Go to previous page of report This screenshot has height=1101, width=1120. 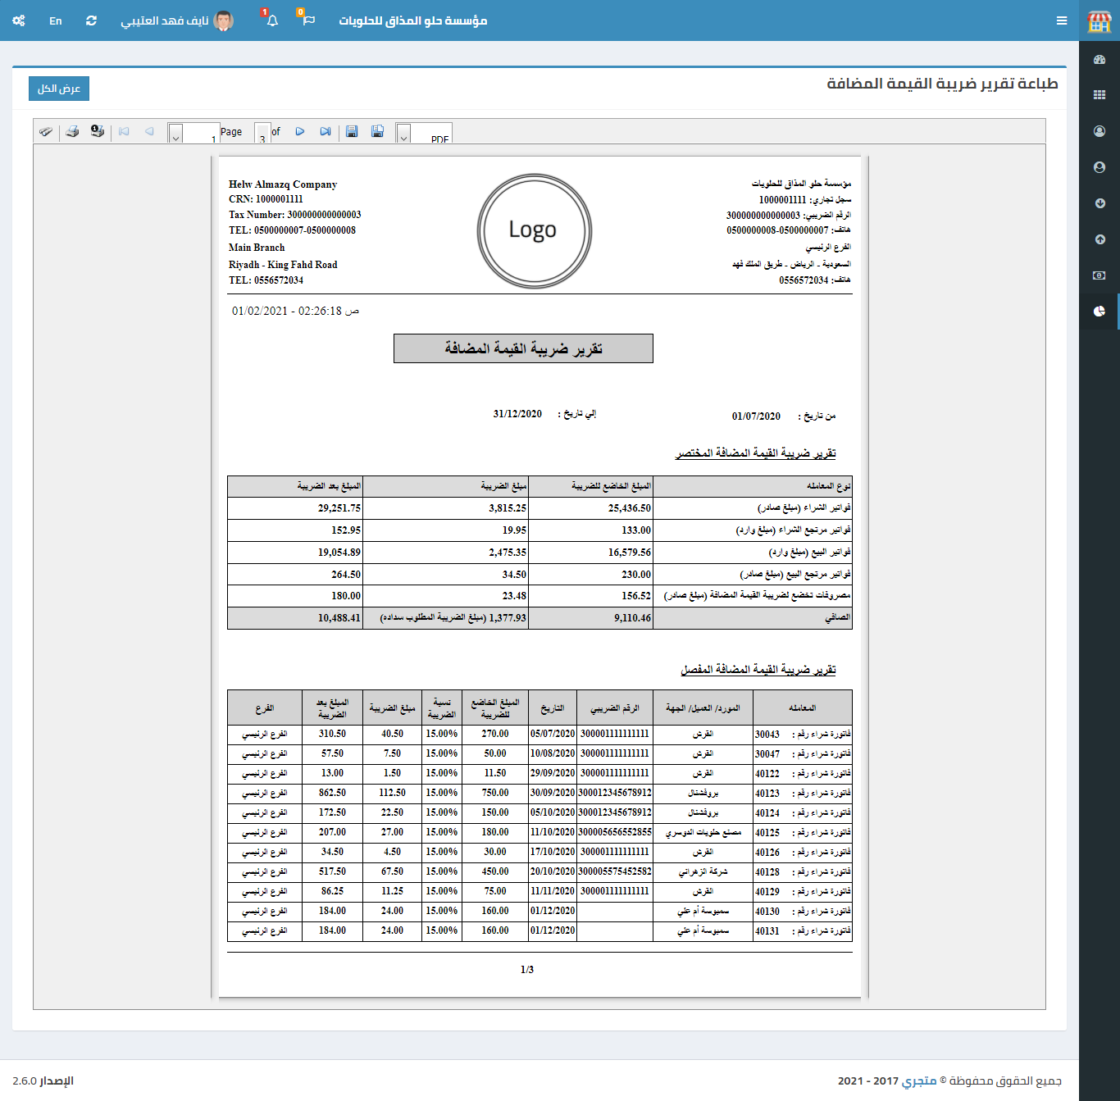pos(149,131)
